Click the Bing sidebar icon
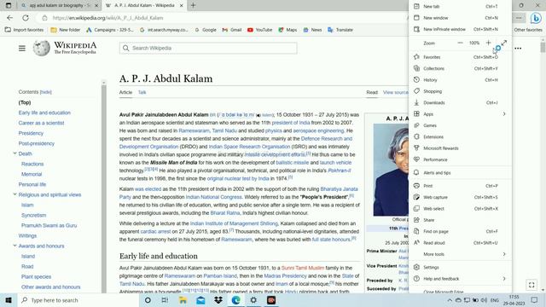 536,18
